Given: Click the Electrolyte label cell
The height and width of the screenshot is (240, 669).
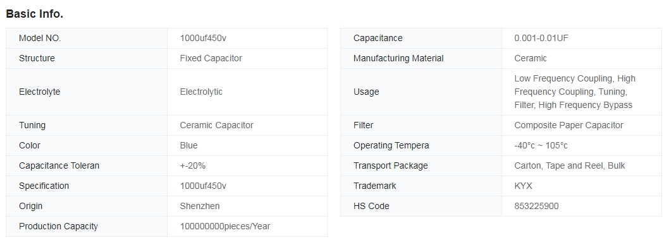Looking at the screenshot, I should click(87, 92).
